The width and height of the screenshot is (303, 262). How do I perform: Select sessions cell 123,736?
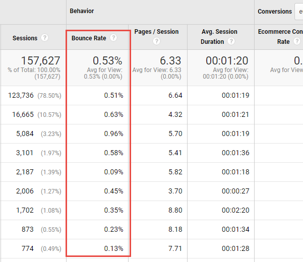[21, 95]
